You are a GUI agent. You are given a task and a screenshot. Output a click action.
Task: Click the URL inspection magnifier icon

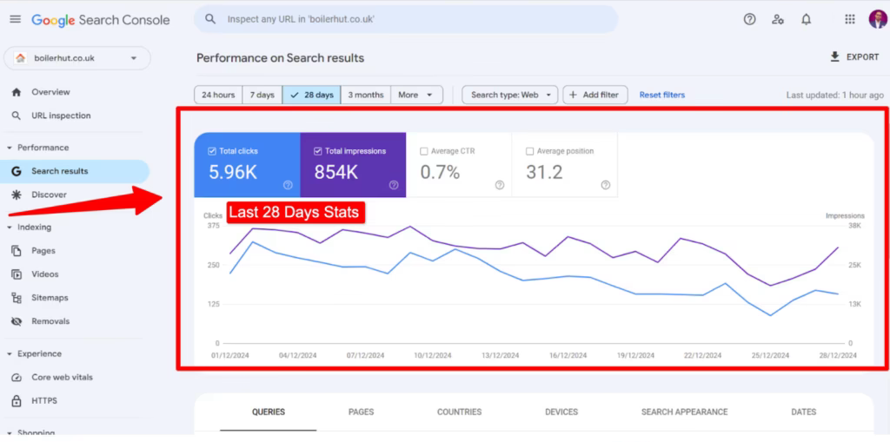[17, 115]
